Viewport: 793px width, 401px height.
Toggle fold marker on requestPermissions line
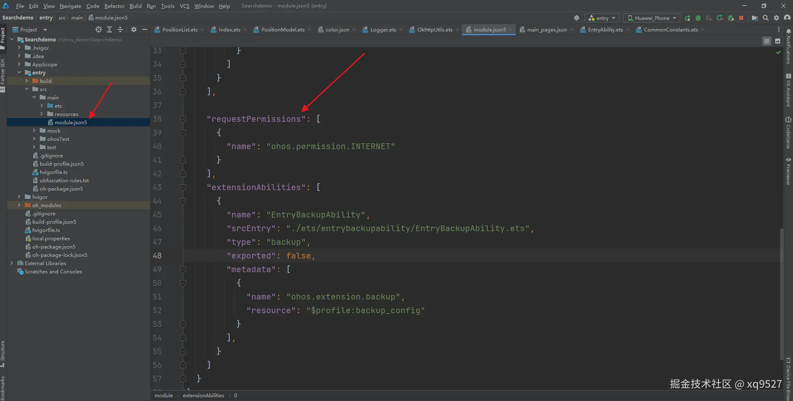[x=183, y=119]
